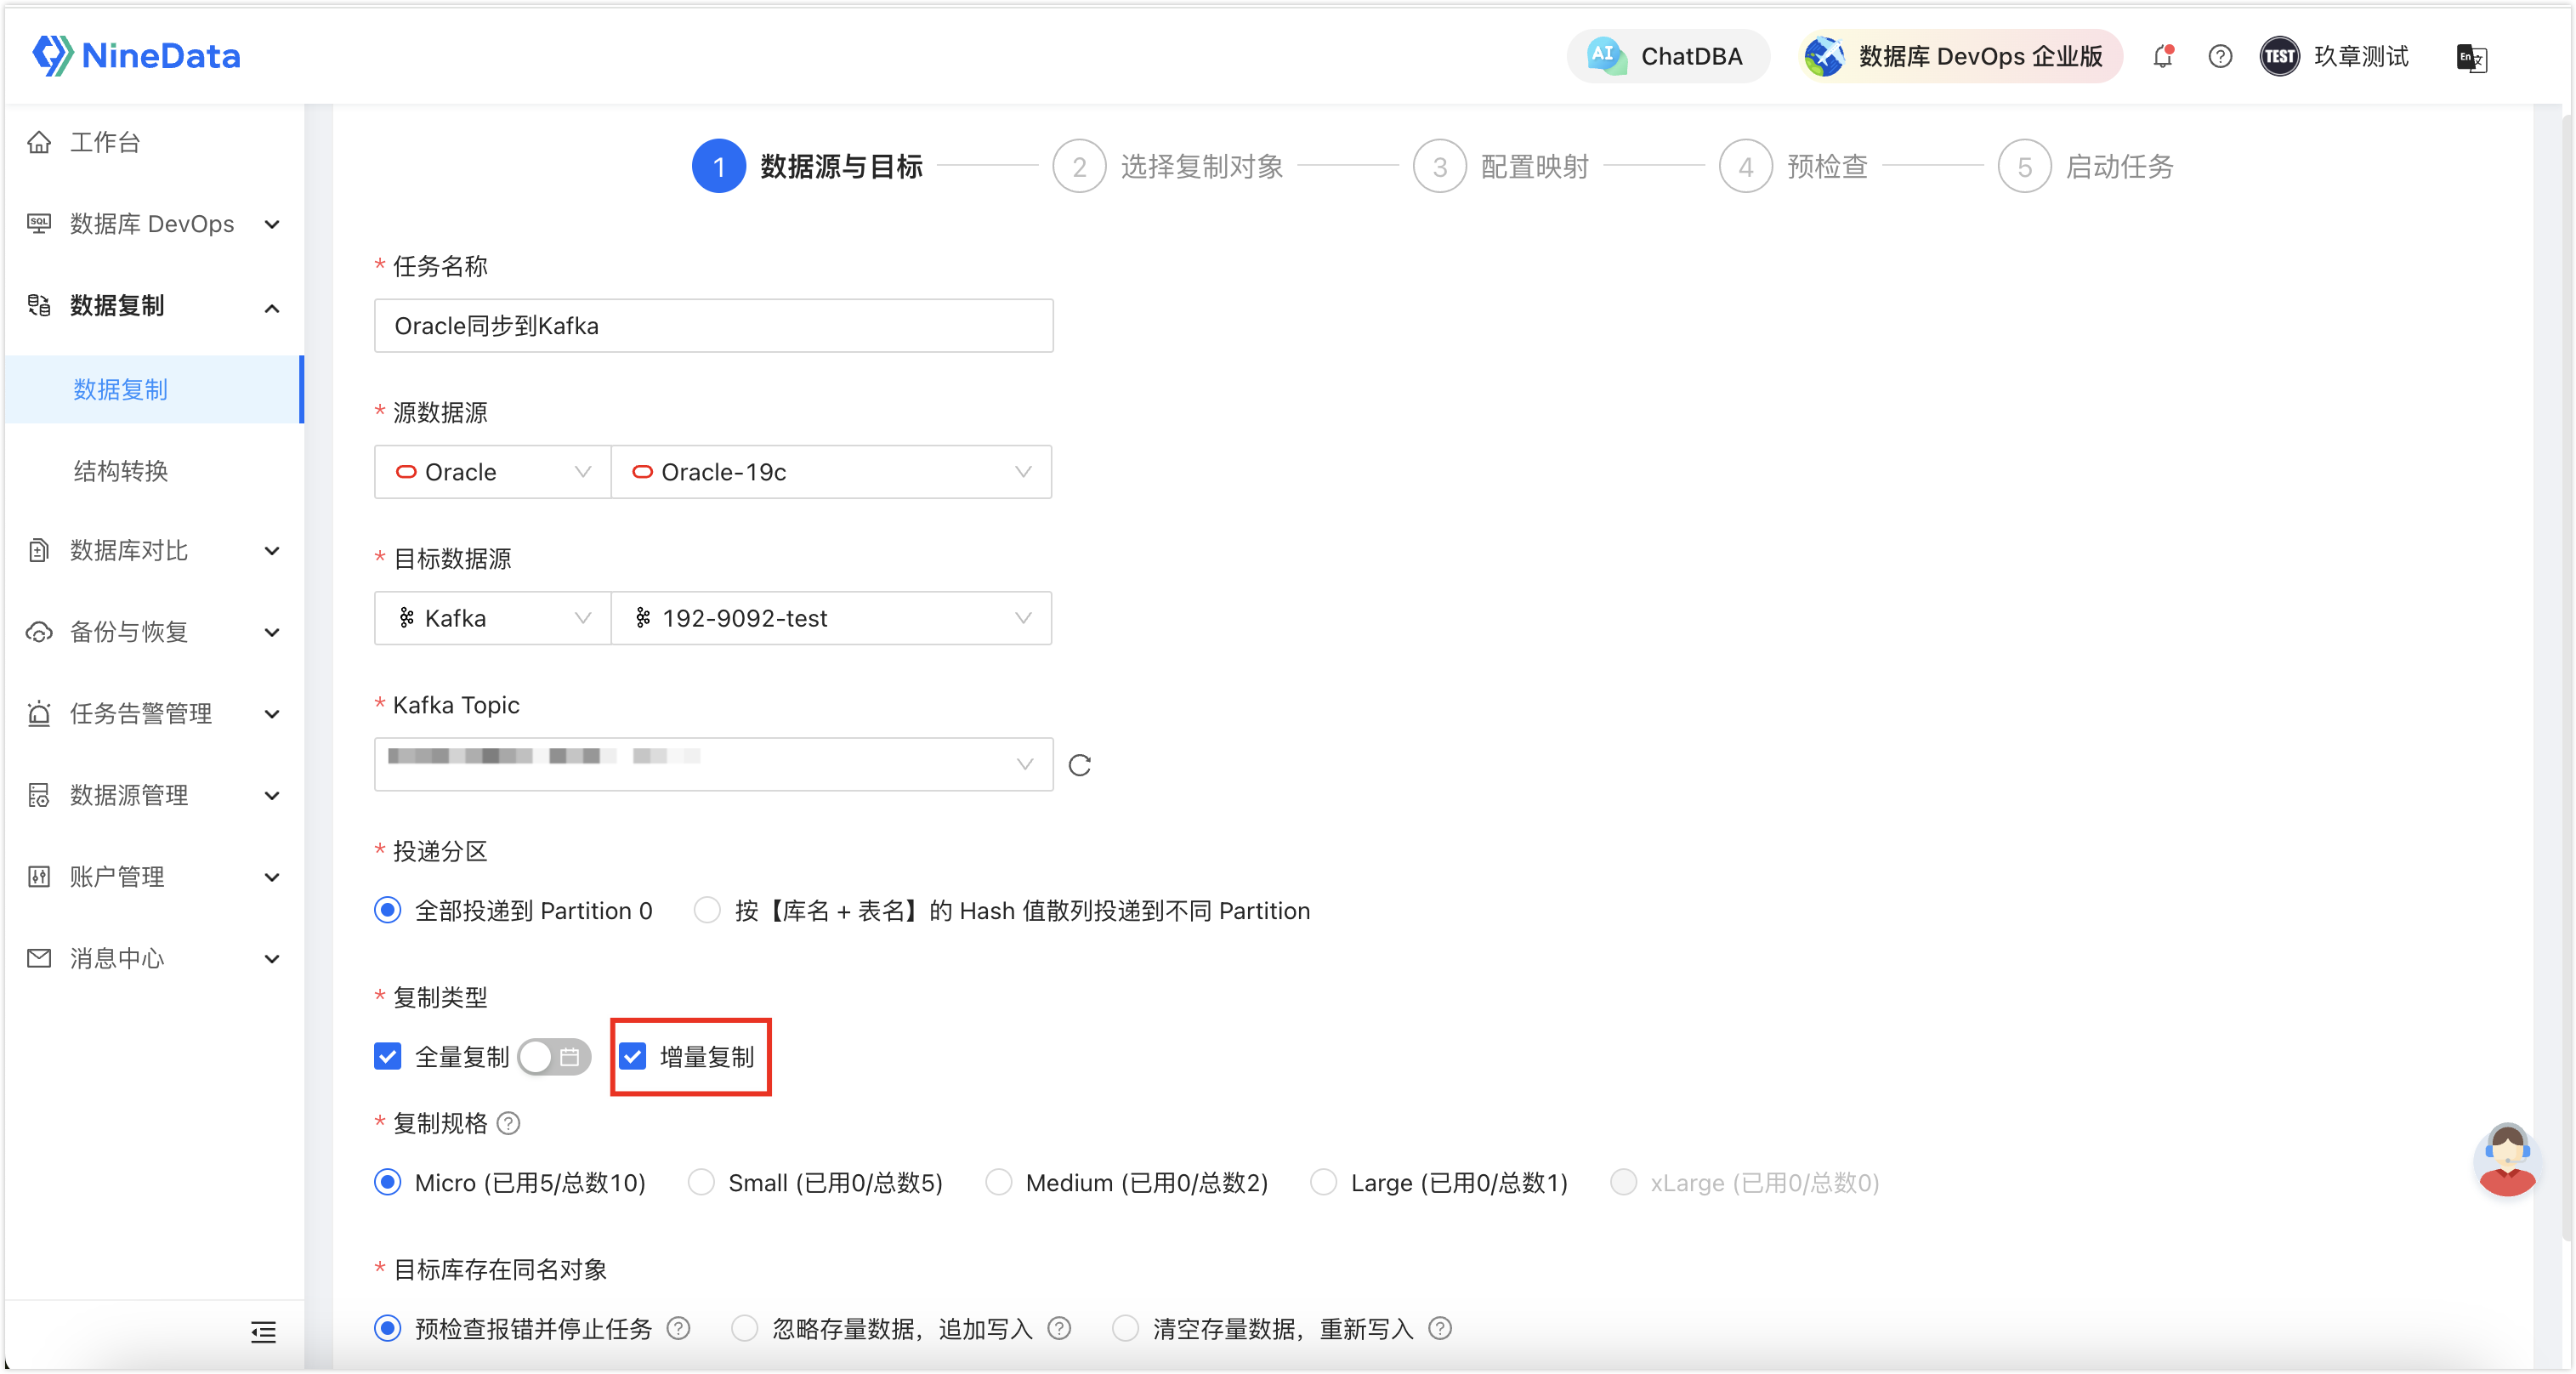The height and width of the screenshot is (1374, 2576).
Task: Open 数据库 DevOps 企业版 edition badge
Action: tap(1959, 56)
